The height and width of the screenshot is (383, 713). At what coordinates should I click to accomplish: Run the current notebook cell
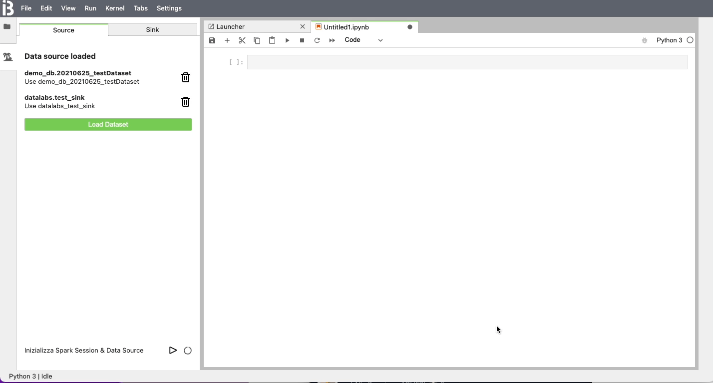(x=287, y=40)
